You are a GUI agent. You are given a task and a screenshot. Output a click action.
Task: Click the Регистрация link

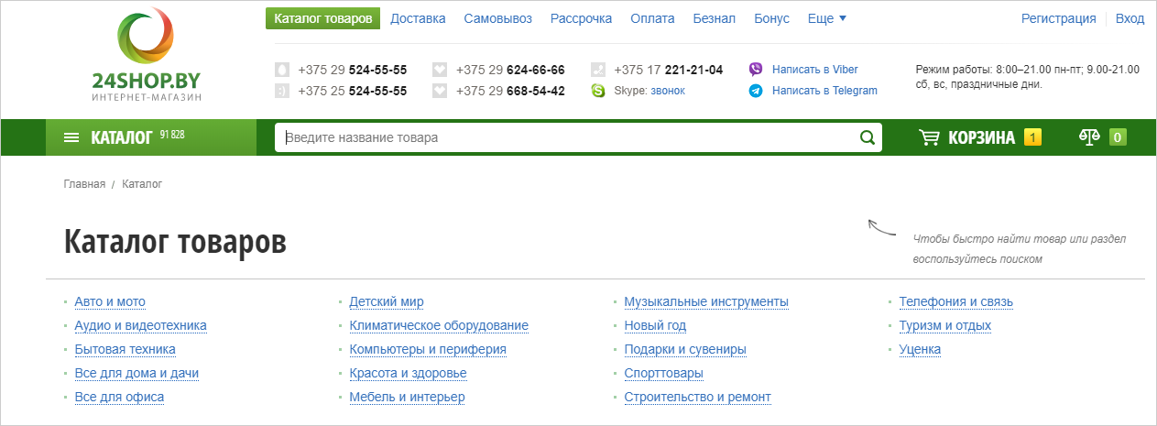pos(1059,18)
